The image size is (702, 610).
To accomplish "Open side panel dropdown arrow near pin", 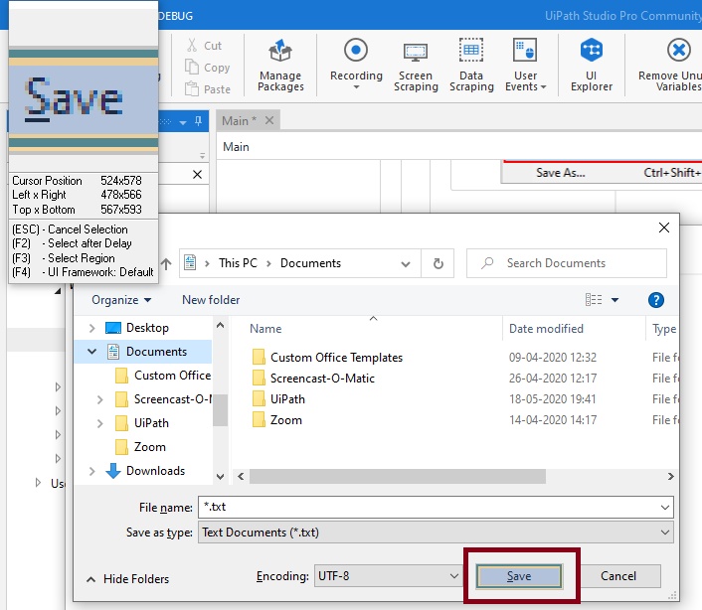I will [183, 122].
